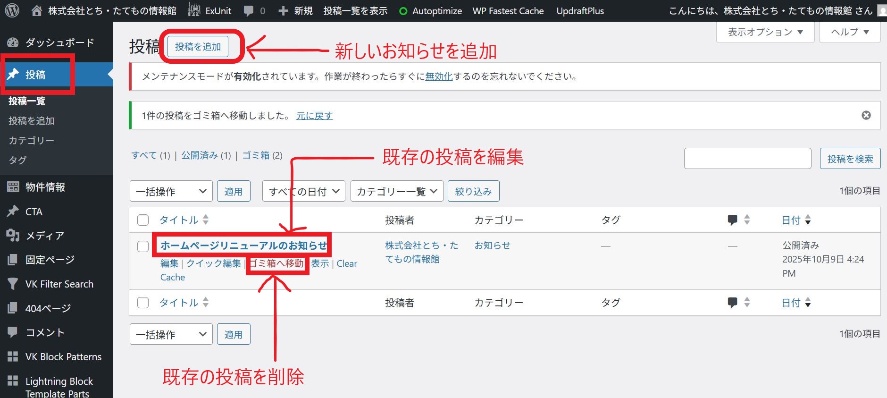Screen dimensions: 887x398
Task: Click the 元に戻す undo link
Action: coord(314,116)
